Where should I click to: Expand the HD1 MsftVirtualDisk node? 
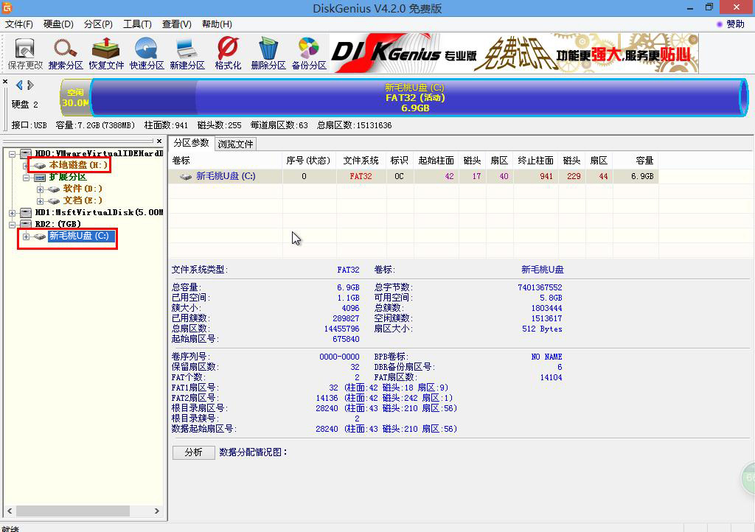[x=12, y=213]
